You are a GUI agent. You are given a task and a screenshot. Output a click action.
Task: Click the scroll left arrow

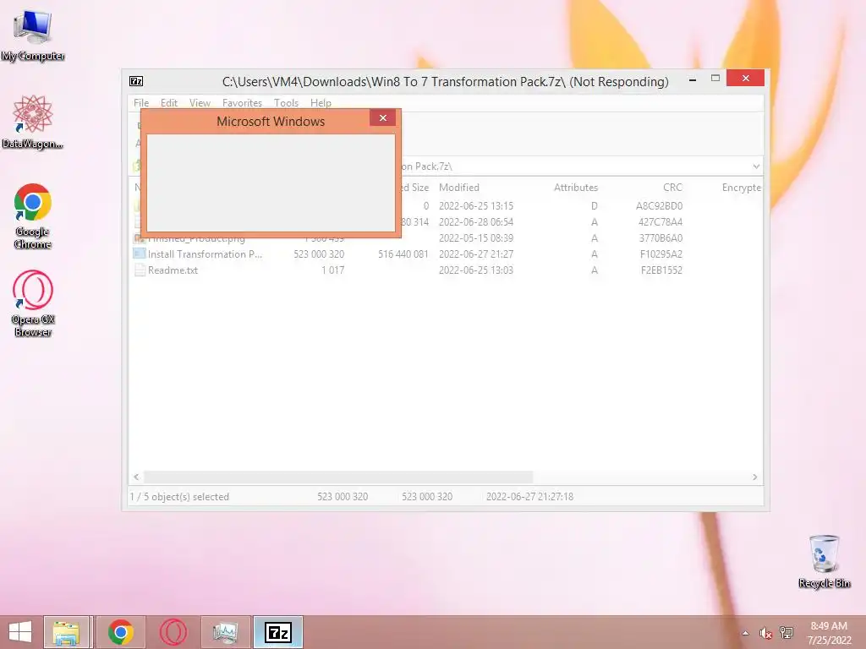pyautogui.click(x=136, y=477)
